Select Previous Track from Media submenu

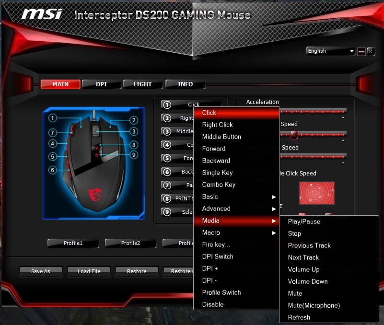click(329, 245)
